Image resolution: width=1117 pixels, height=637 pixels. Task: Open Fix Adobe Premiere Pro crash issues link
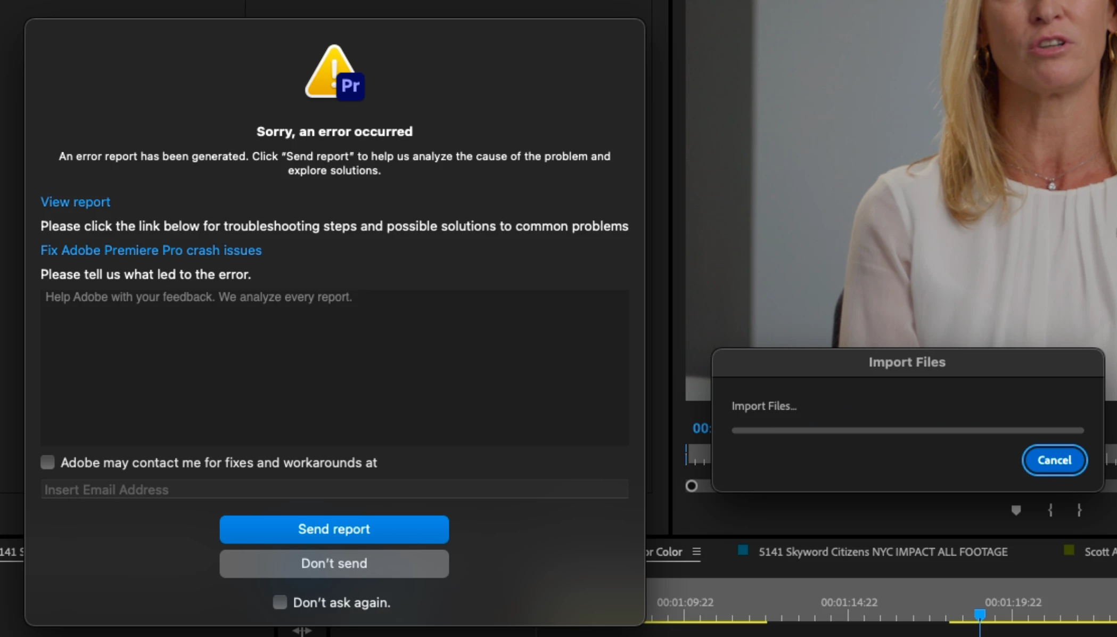(151, 250)
